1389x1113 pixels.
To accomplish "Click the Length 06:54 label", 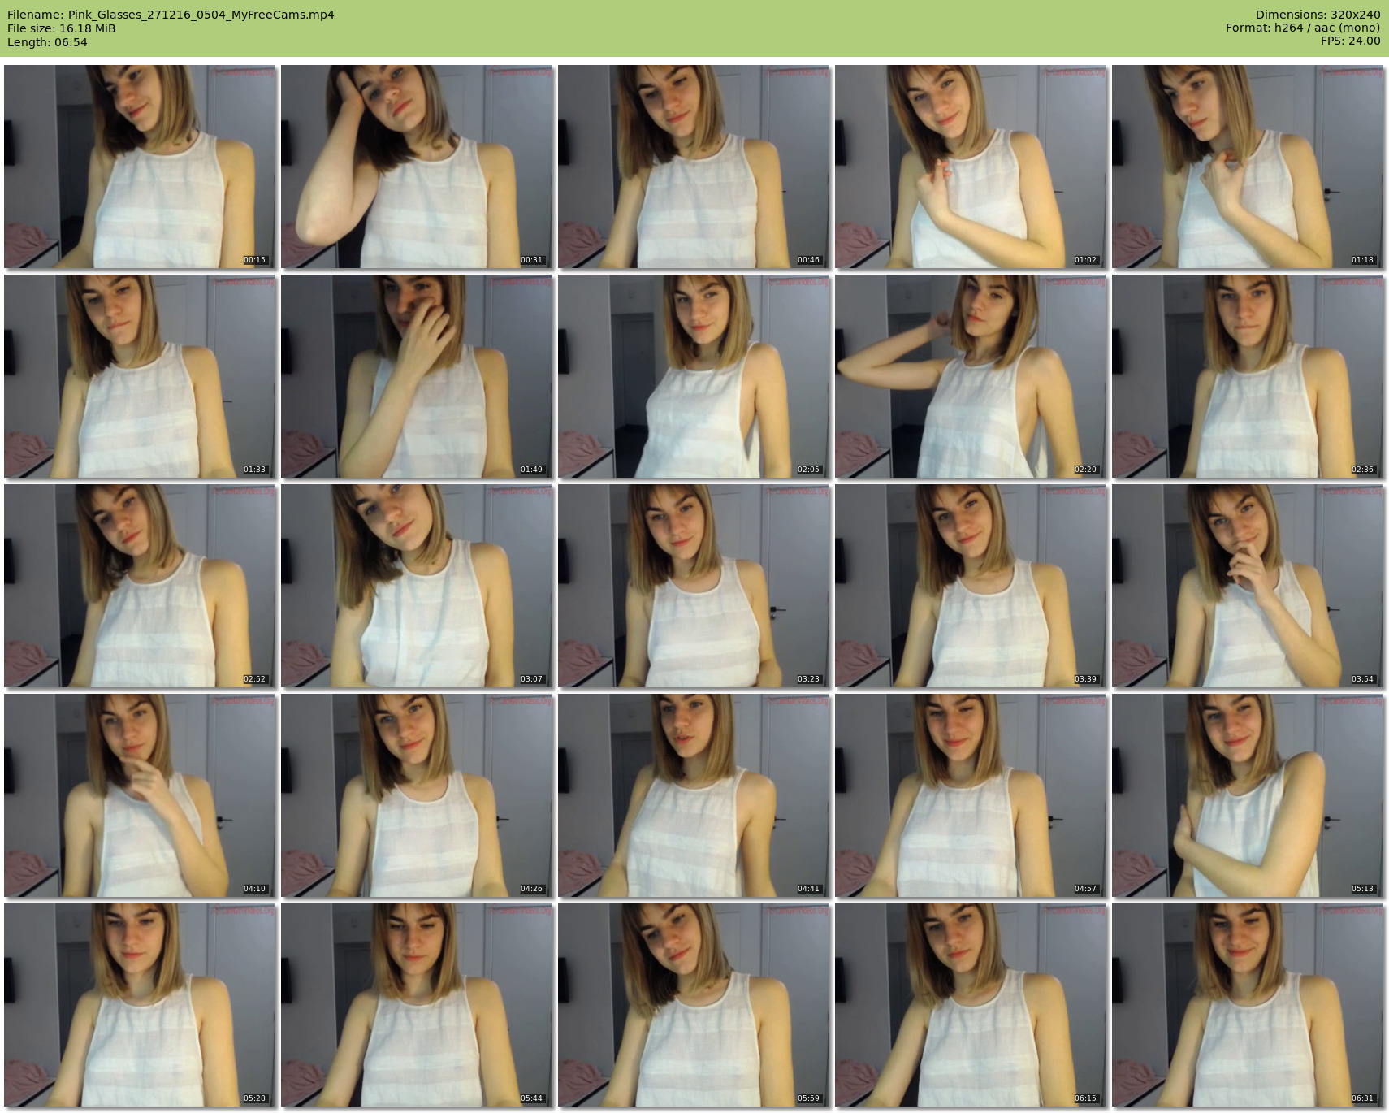I will point(47,42).
